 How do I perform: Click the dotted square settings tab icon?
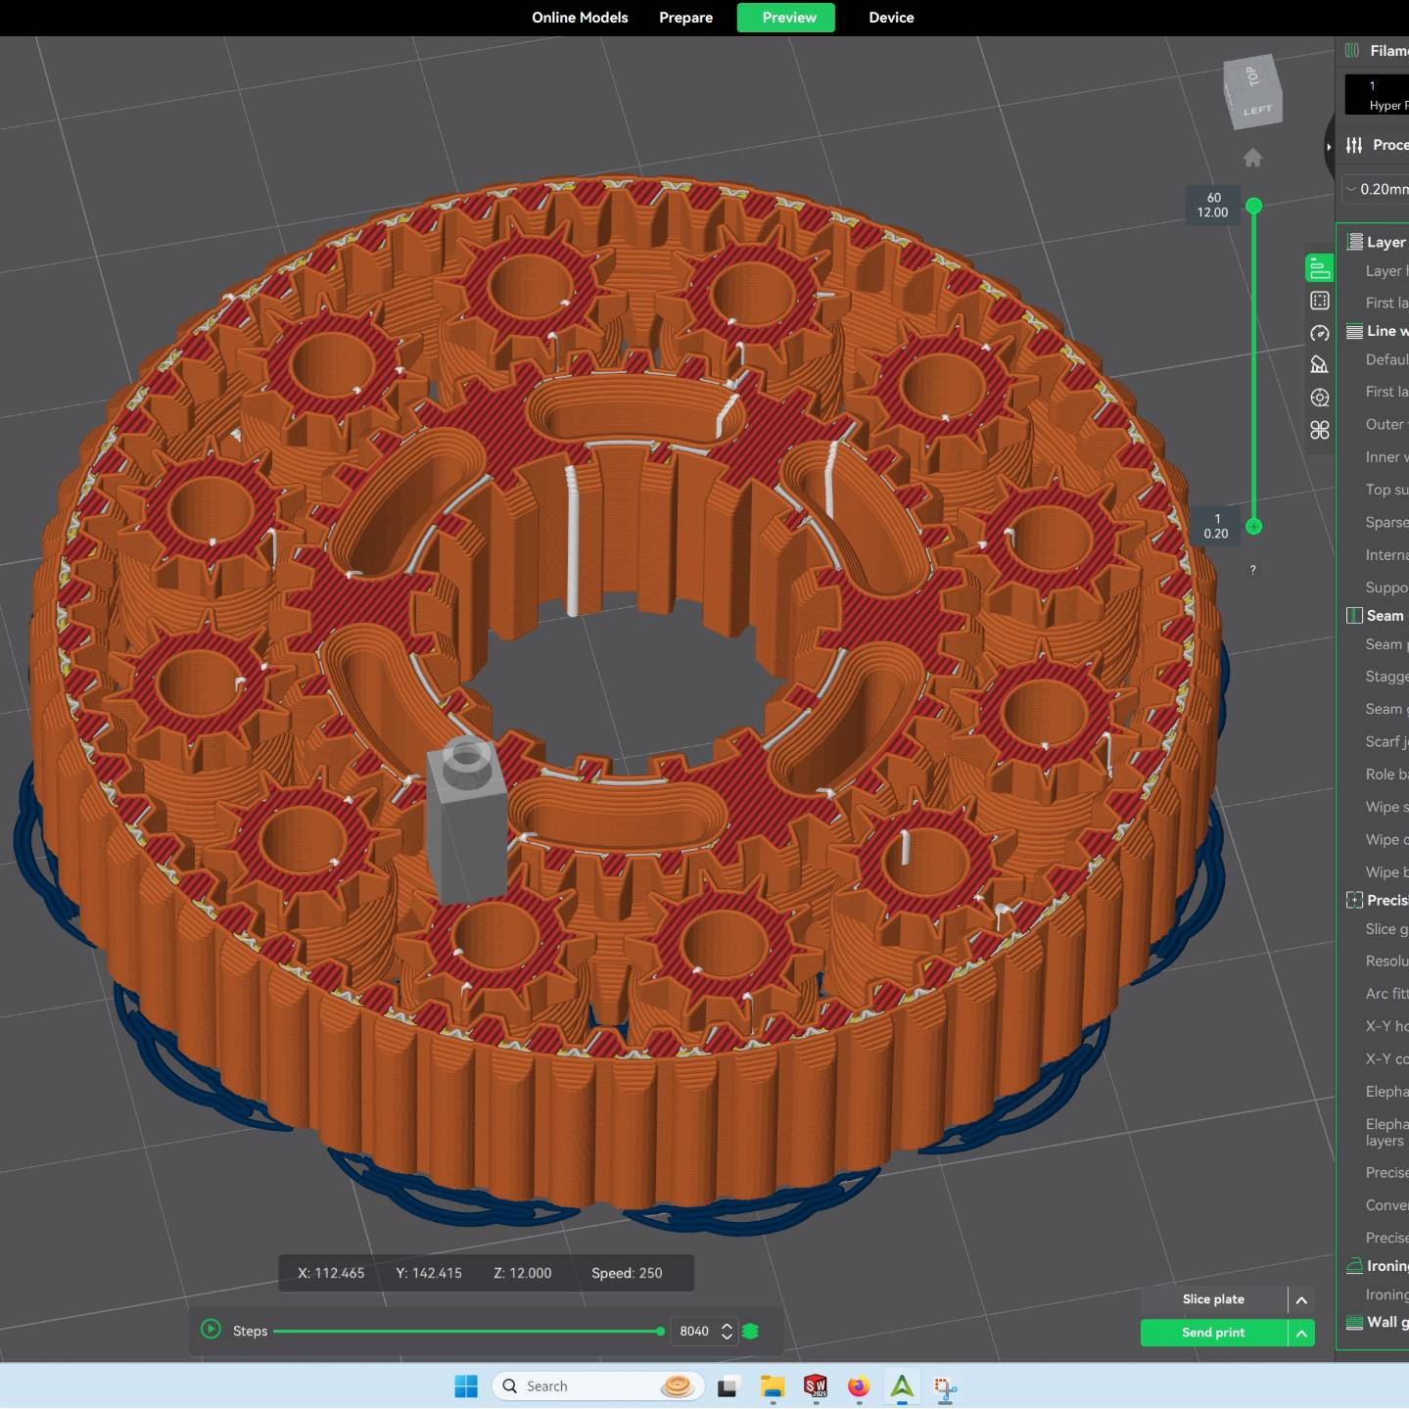point(1319,301)
